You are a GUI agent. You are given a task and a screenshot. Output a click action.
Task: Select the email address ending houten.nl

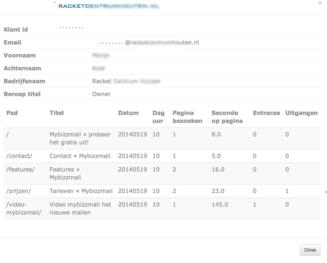(149, 43)
